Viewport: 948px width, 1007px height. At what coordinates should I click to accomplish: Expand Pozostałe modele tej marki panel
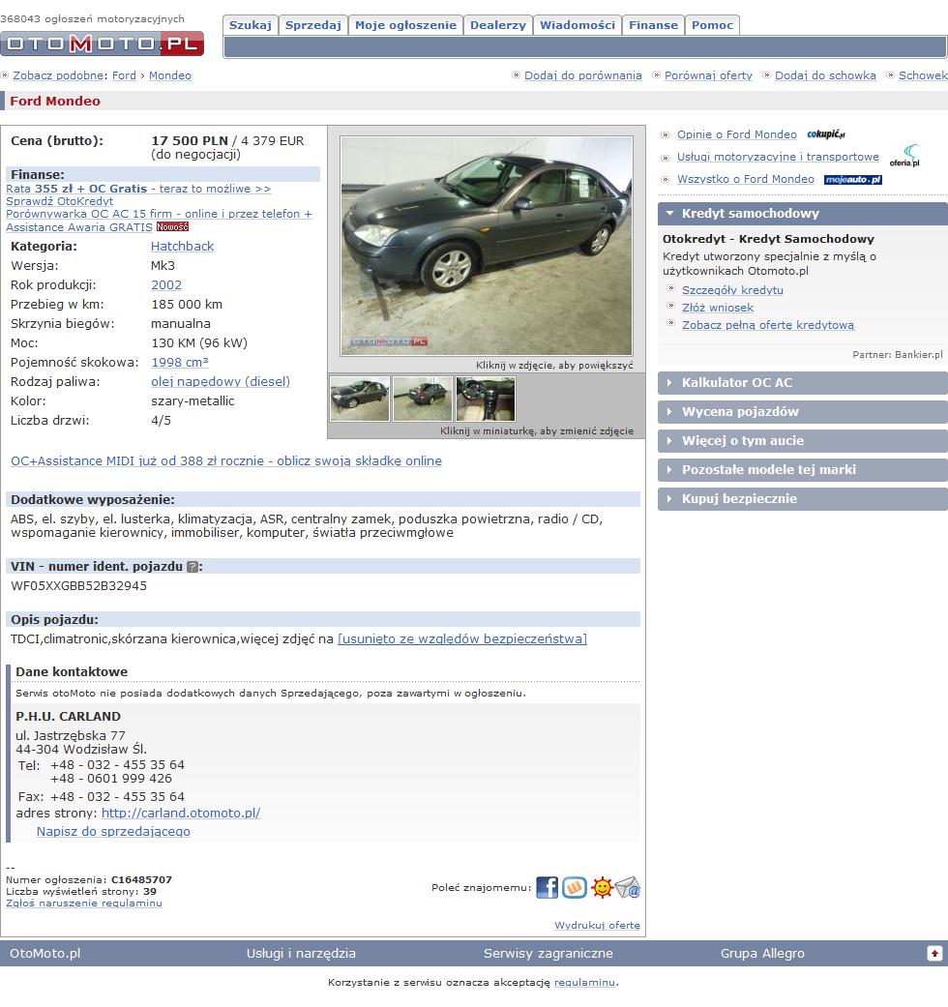pyautogui.click(x=803, y=469)
